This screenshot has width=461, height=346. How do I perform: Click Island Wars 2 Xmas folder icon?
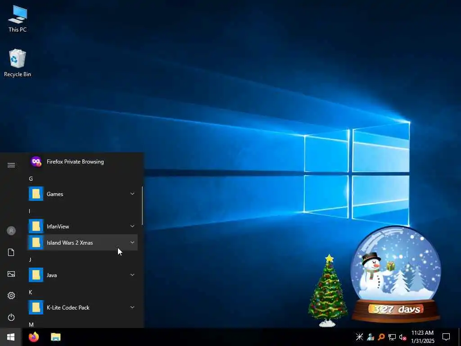coord(36,242)
